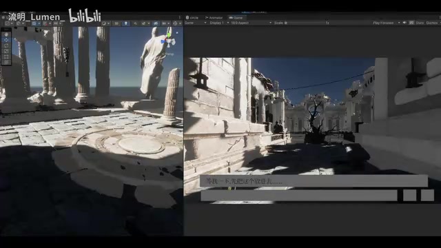Open tool handle rotation dropdown
The width and height of the screenshot is (441, 248).
click(x=20, y=23)
